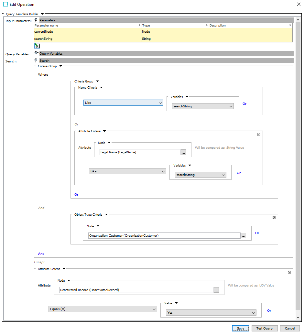
Task: Select searchString parameter row
Action: pyautogui.click(x=163, y=39)
